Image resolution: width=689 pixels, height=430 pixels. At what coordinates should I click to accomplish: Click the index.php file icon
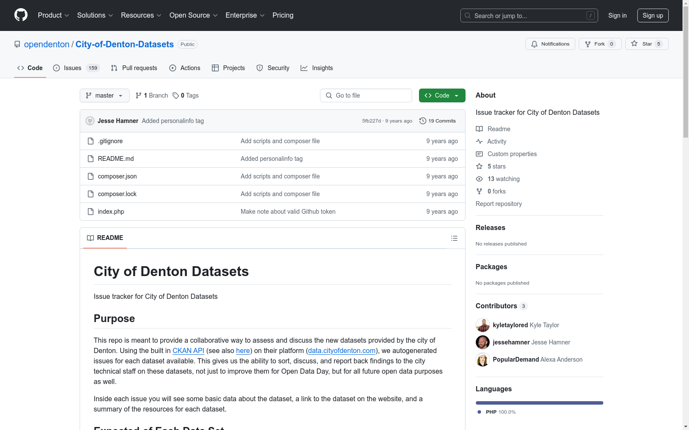[90, 212]
